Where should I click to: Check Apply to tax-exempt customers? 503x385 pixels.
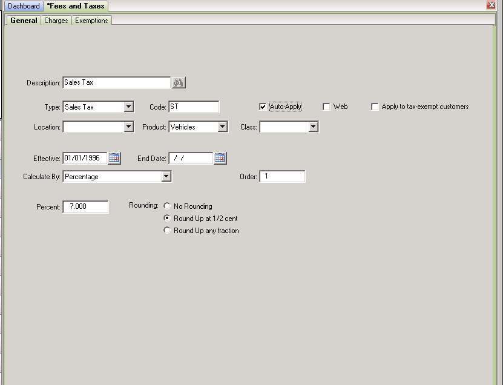(x=375, y=107)
